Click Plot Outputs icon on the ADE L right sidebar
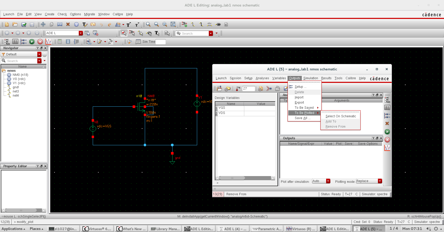Image resolution: width=444 pixels, height=232 pixels. tap(387, 148)
